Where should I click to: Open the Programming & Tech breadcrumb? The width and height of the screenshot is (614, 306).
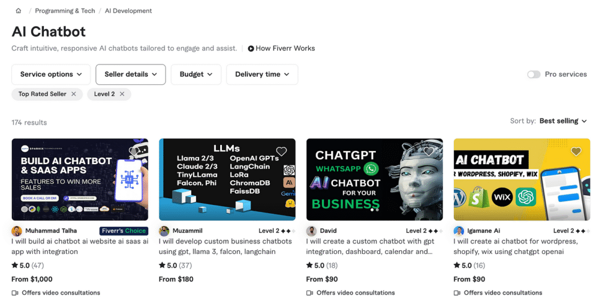(x=65, y=11)
